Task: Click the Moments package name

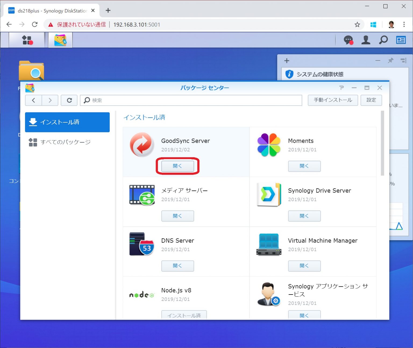Action: (301, 141)
